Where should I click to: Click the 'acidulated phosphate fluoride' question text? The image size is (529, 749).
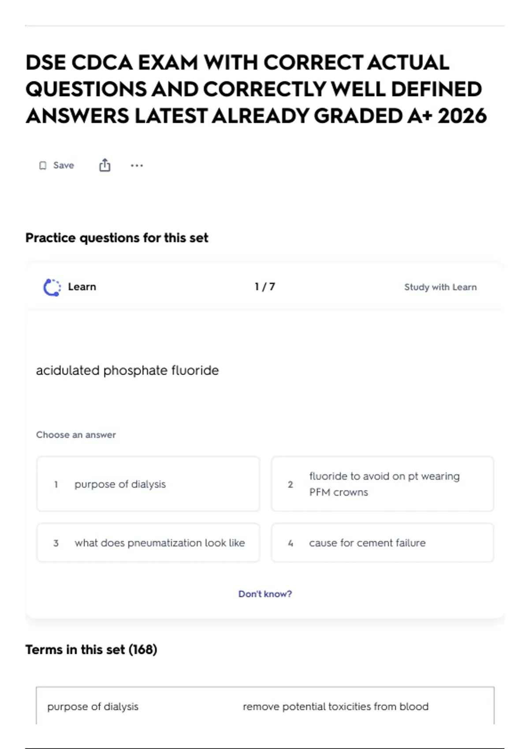(x=127, y=370)
